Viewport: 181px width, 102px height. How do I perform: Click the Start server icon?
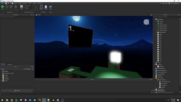click(21, 7)
